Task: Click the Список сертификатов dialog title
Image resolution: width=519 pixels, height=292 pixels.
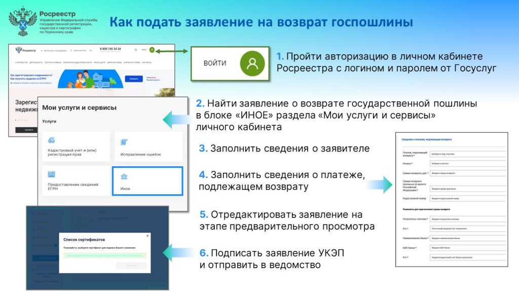Action: coord(84,240)
